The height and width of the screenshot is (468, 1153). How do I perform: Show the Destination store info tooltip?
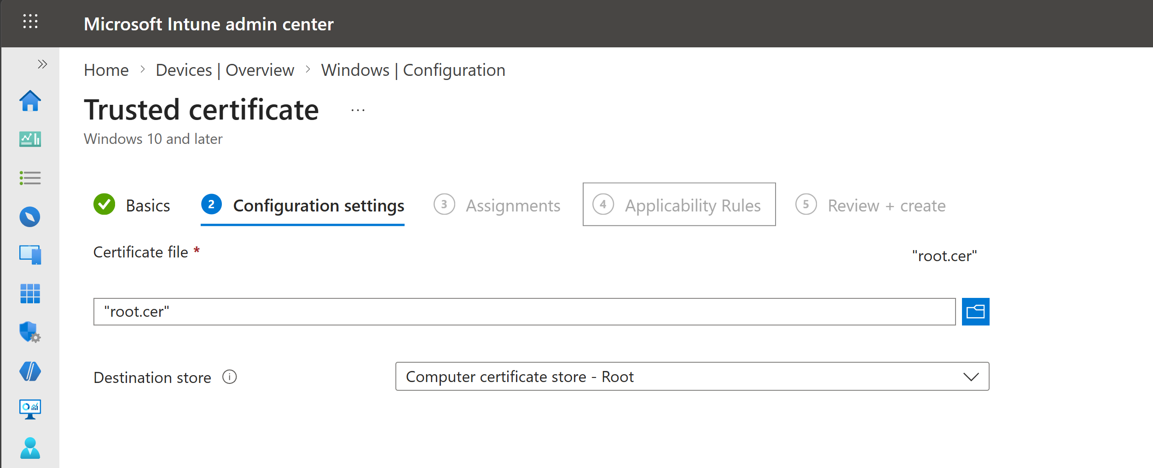(x=230, y=377)
